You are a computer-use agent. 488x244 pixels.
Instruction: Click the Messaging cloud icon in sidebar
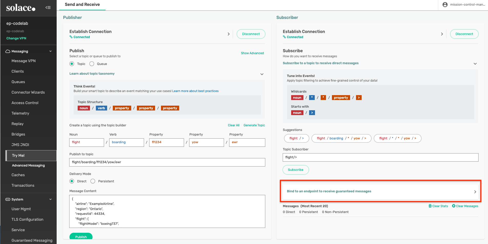point(8,51)
